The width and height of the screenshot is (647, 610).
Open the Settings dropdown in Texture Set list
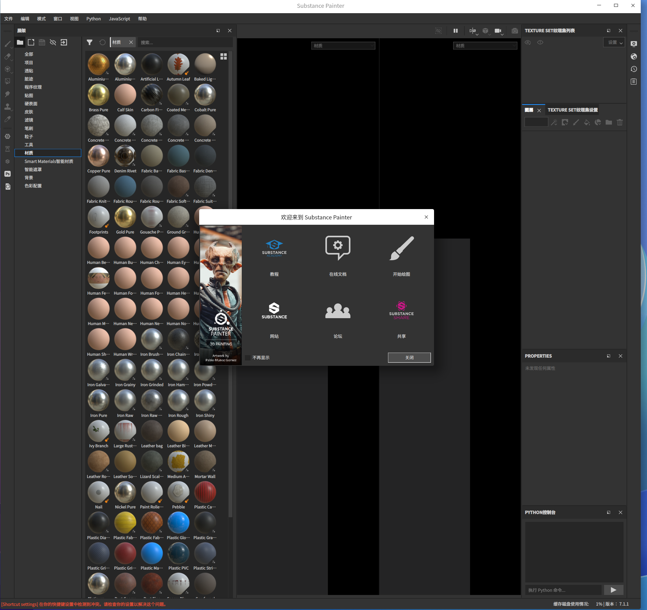(614, 42)
